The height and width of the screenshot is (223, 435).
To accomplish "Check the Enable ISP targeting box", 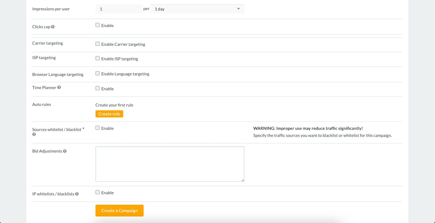I will (x=98, y=58).
